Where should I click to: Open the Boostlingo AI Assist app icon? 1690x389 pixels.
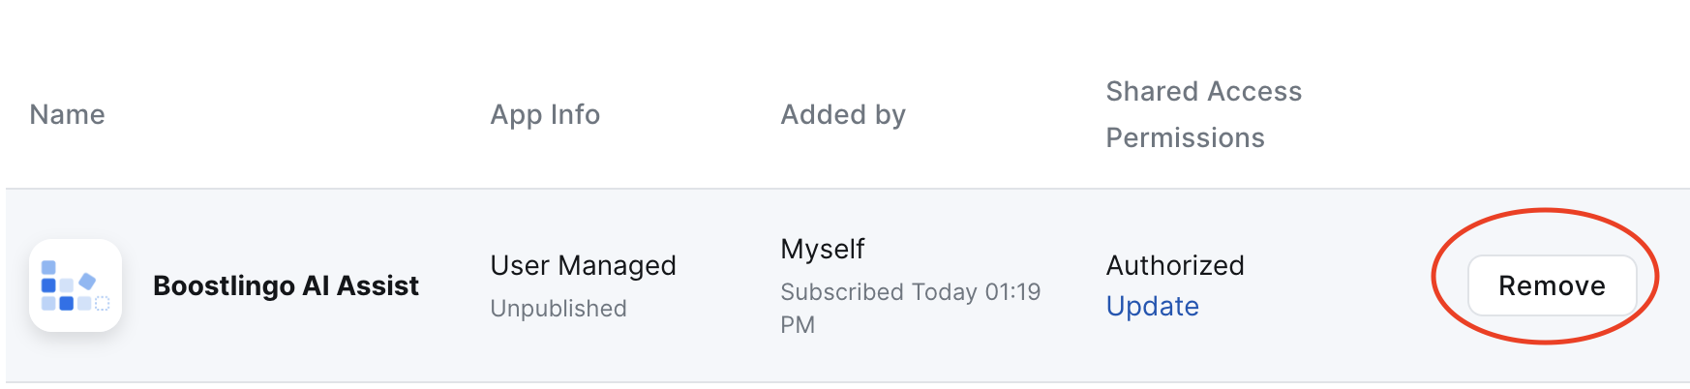coord(75,285)
